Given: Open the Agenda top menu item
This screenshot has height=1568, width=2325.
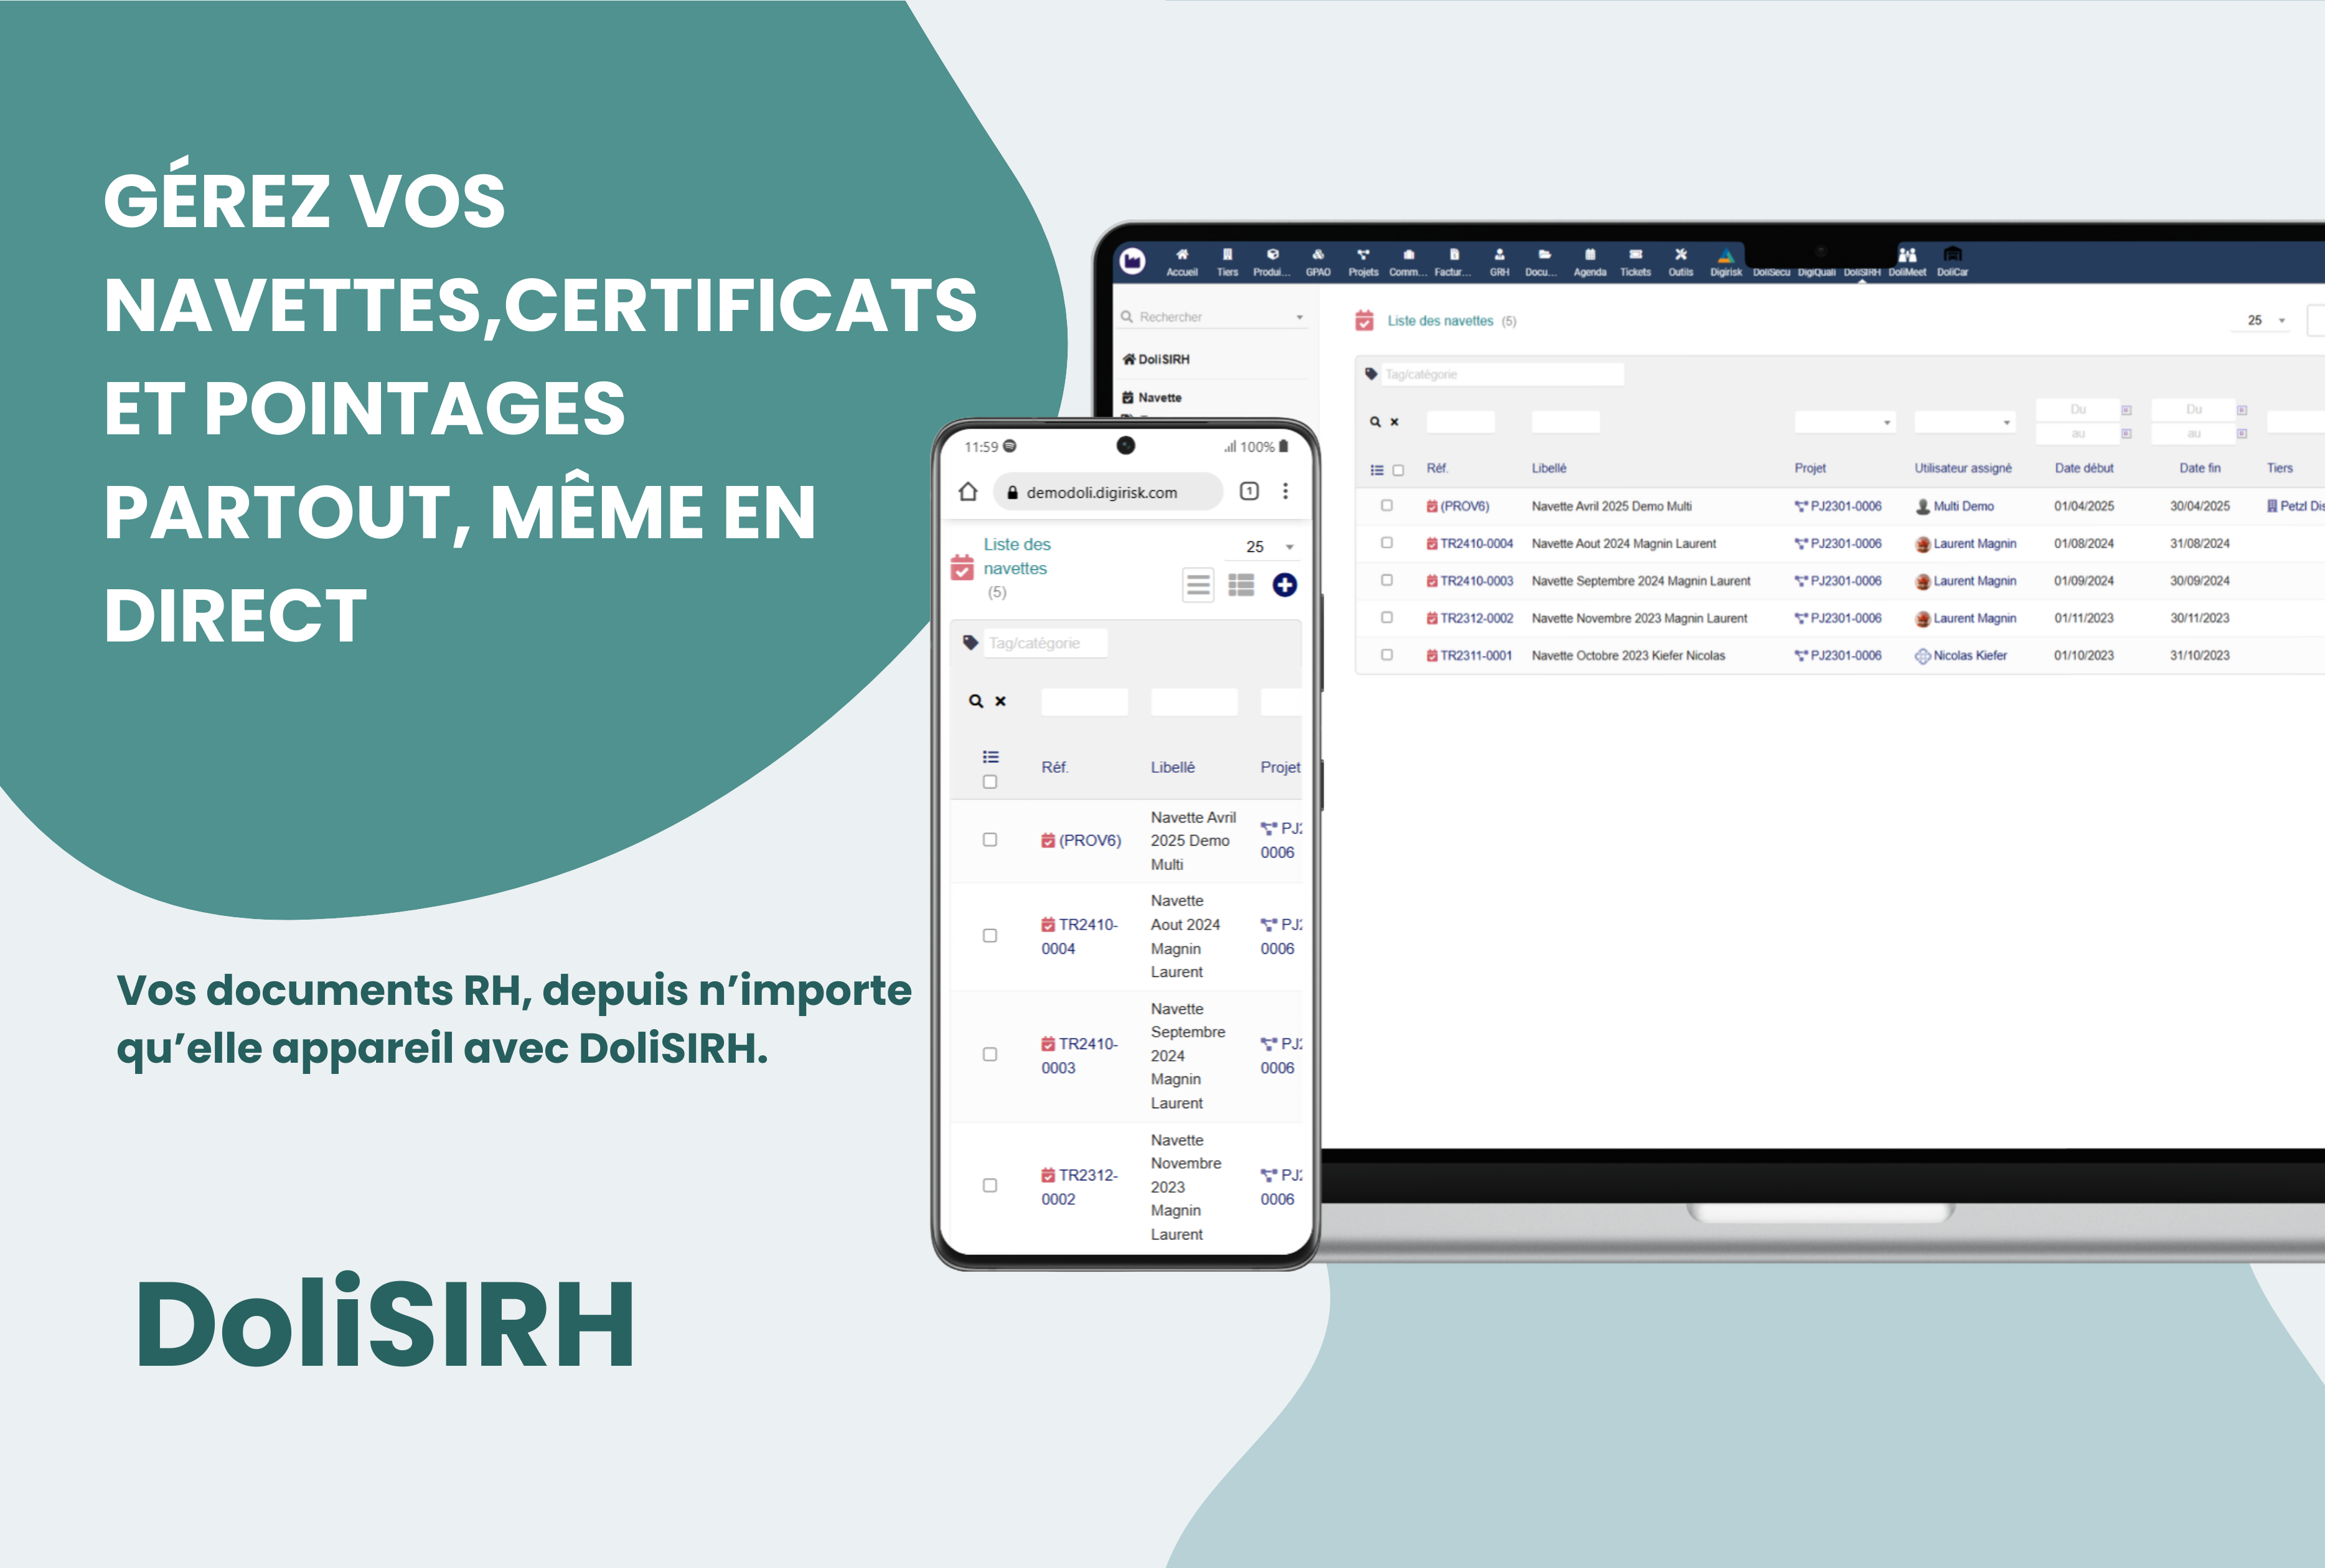Looking at the screenshot, I should click(1590, 262).
